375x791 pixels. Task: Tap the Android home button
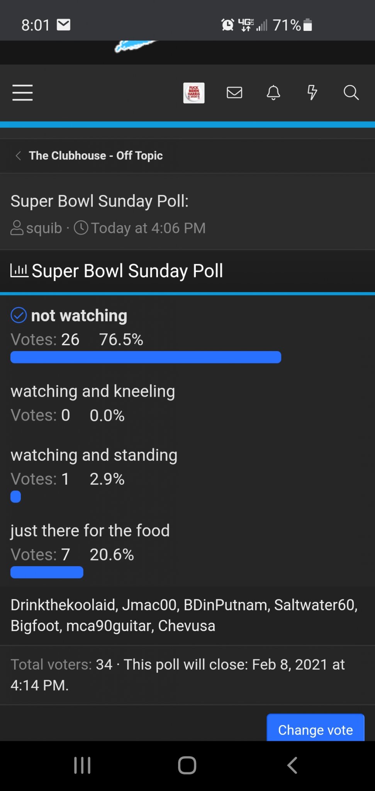click(x=187, y=765)
